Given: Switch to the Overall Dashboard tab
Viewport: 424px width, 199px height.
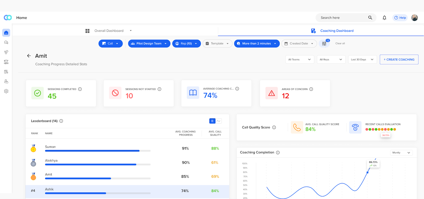Looking at the screenshot, I should pyautogui.click(x=109, y=31).
